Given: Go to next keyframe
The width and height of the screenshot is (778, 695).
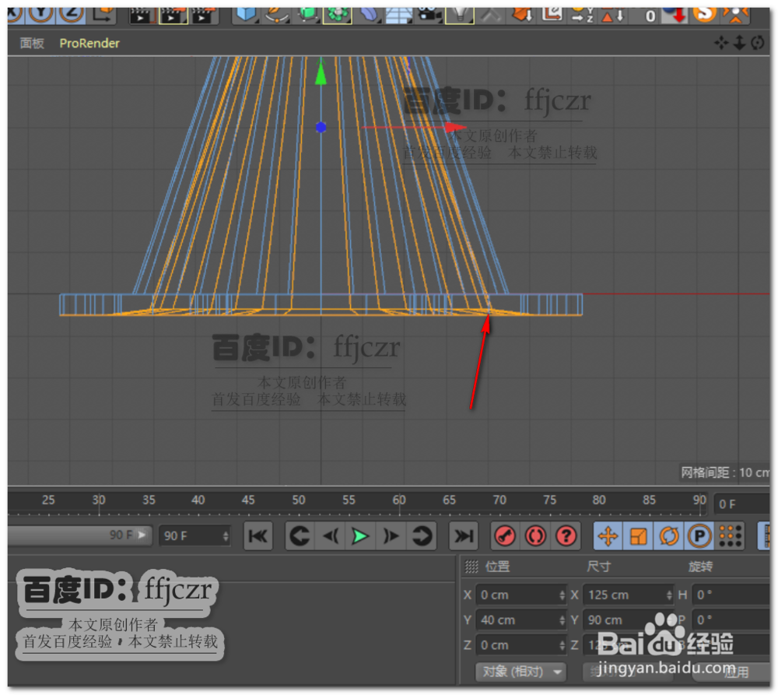Looking at the screenshot, I should [x=422, y=536].
